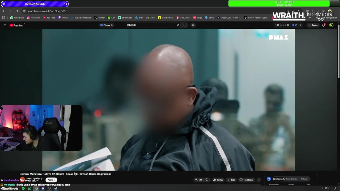Open Steam from the taskbar
The width and height of the screenshot is (340, 191).
point(56,188)
